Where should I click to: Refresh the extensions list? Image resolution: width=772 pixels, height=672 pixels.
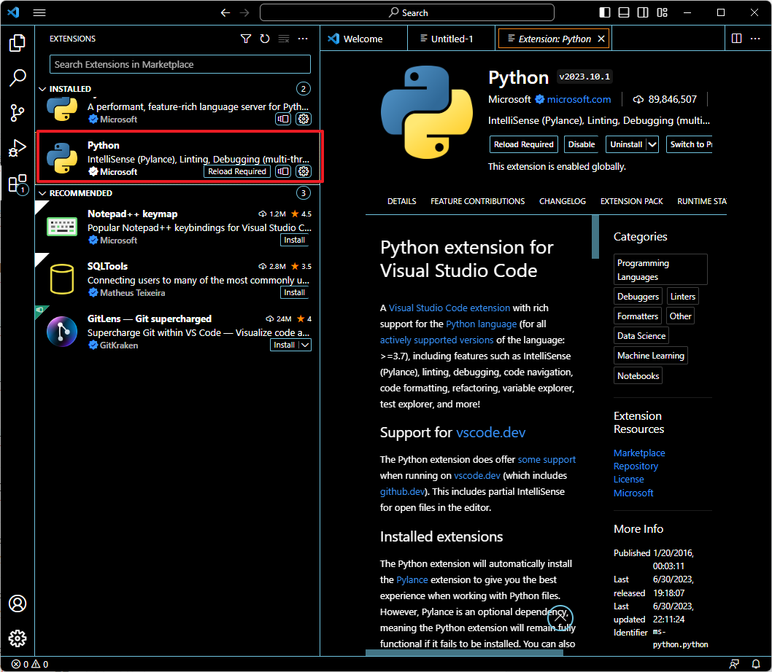[265, 39]
